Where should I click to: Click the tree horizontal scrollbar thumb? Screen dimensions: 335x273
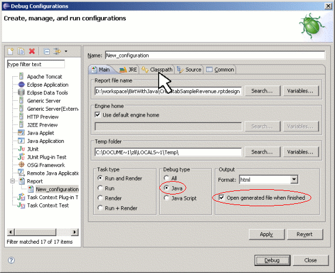[x=35, y=232]
